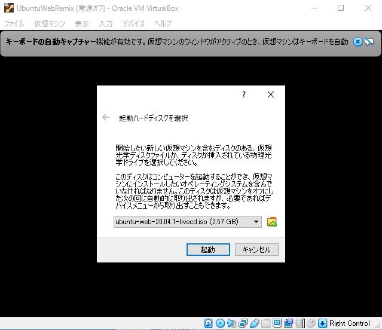Click the 起動ハードディスクを選択 heading
Screen dimensions: 382x330
154,118
